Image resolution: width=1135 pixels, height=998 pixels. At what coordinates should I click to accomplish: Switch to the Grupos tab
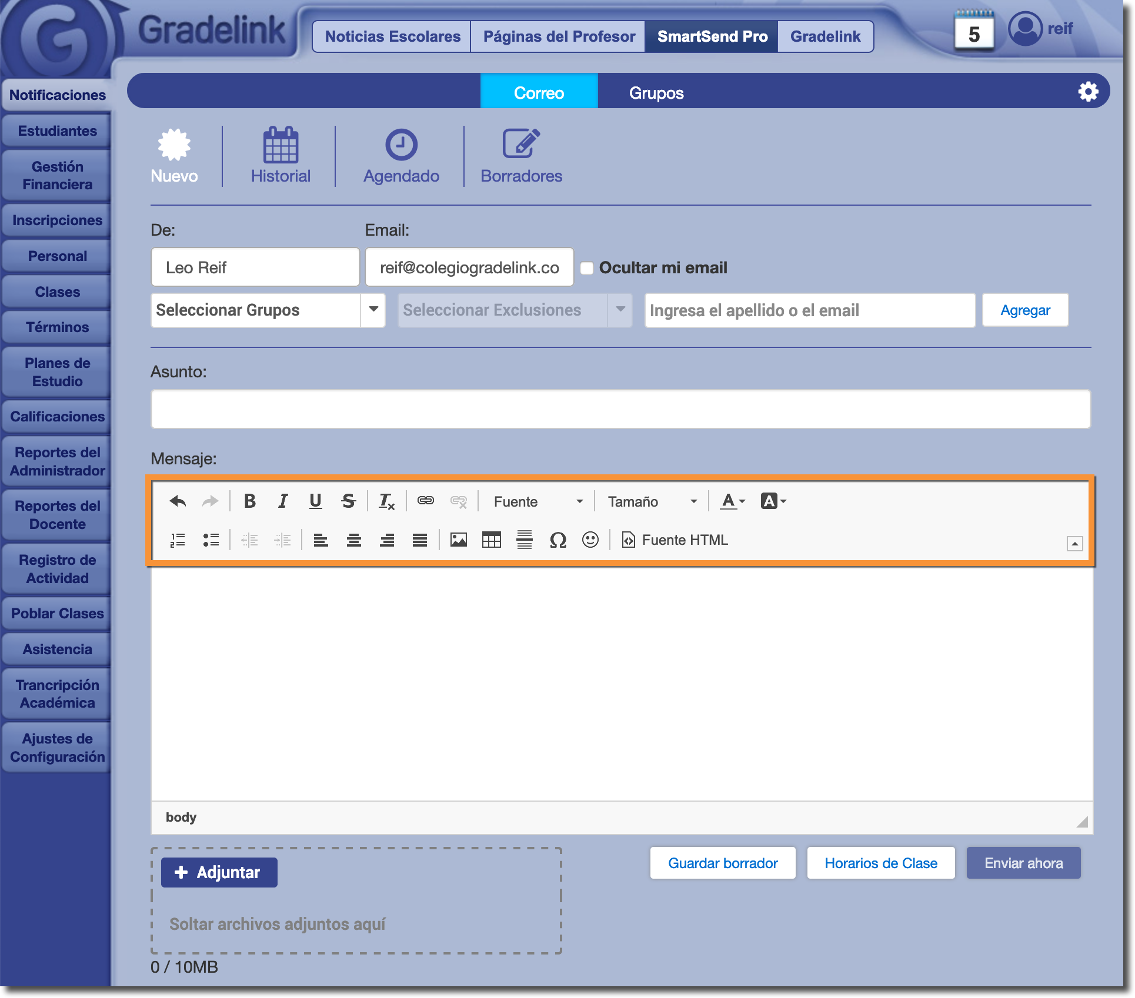click(x=656, y=93)
